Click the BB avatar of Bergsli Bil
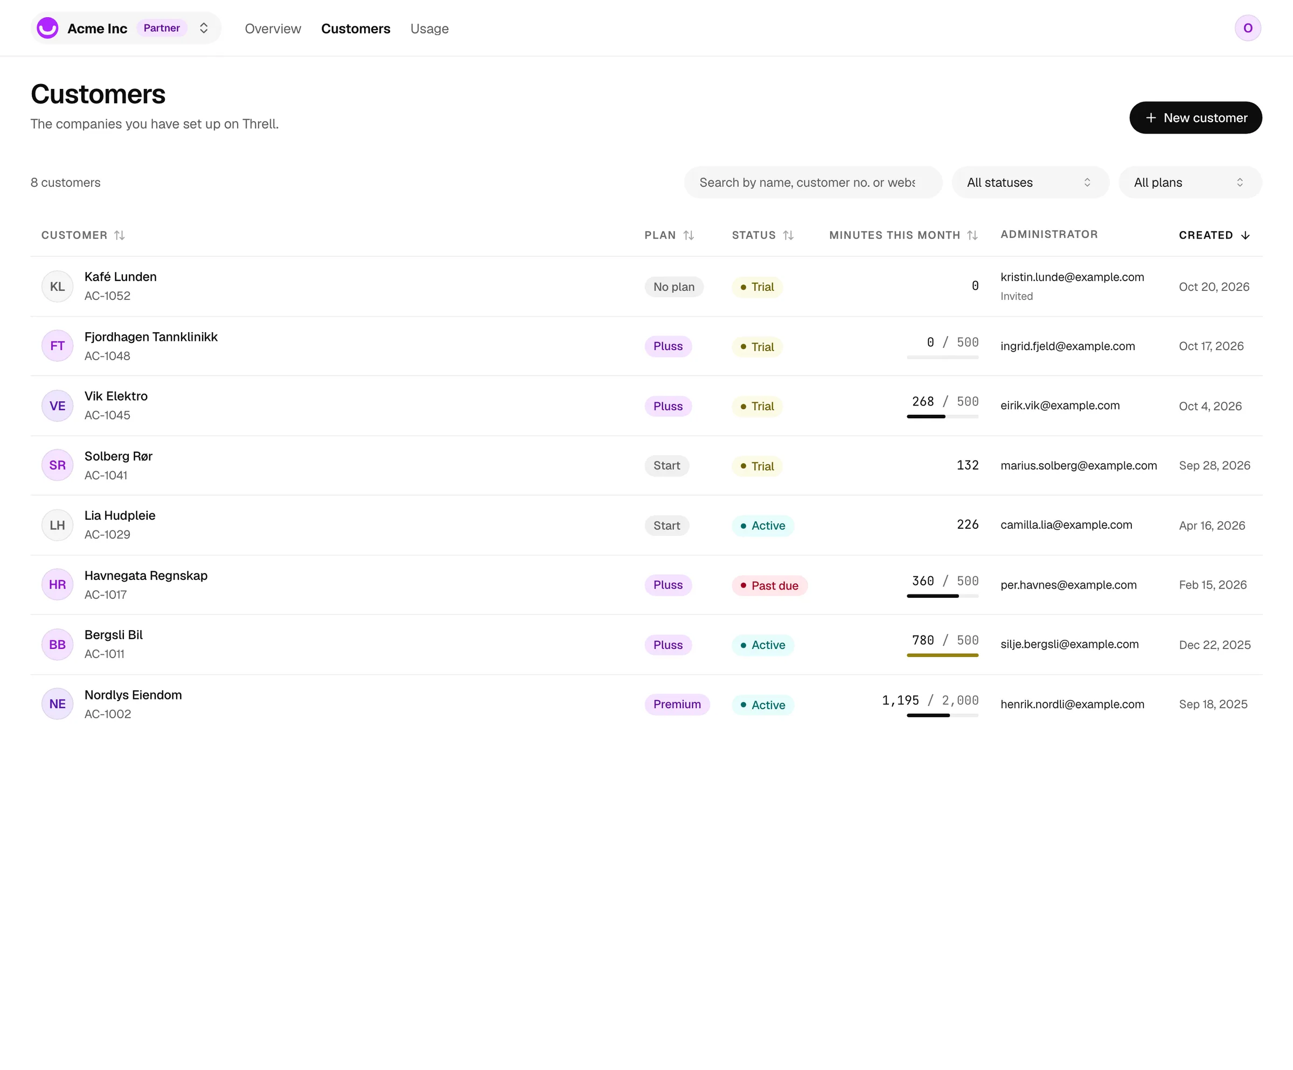 [57, 645]
